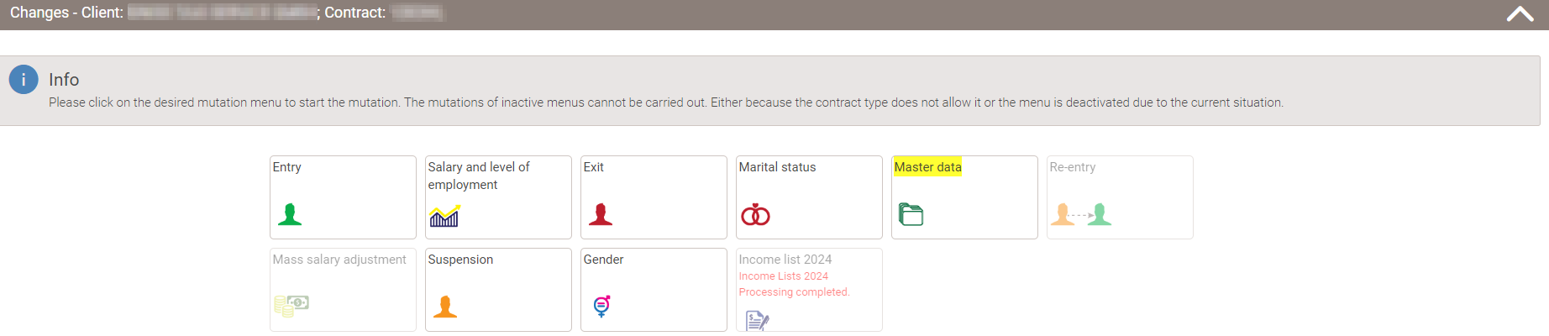This screenshot has height=336, width=1549.
Task: Click the green person Entry icon
Action: tap(290, 214)
